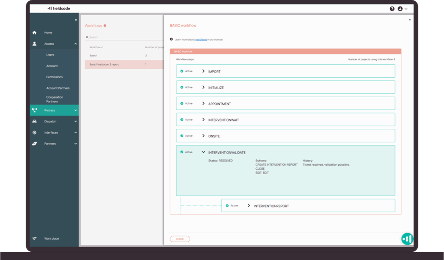Click the help question mark icon
Screen dimensions: 444x260
point(392,9)
